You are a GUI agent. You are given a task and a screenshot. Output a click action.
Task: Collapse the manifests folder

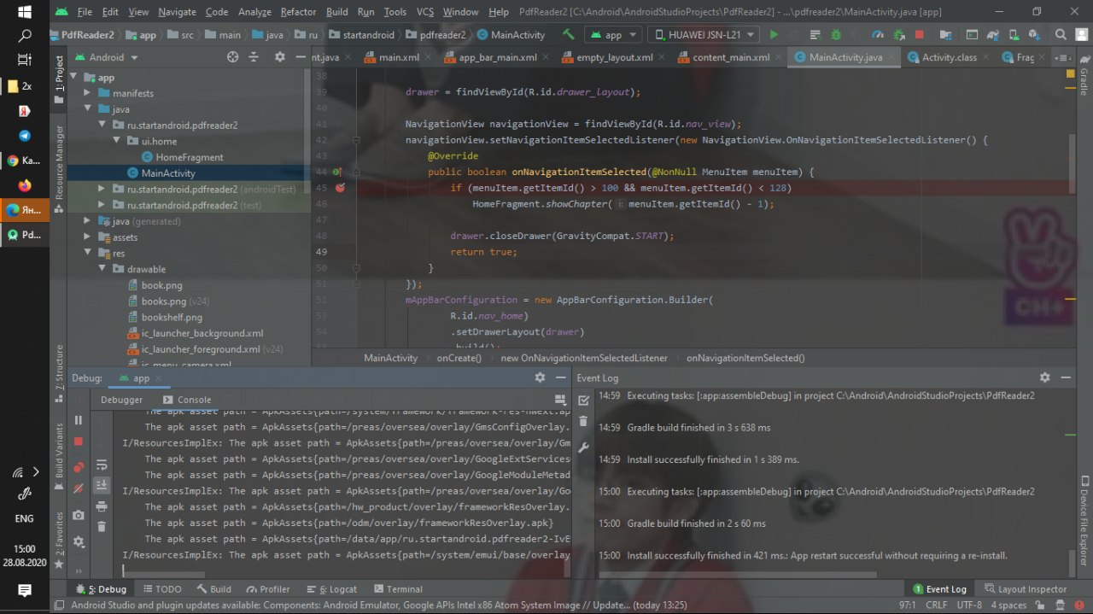pyautogui.click(x=88, y=93)
